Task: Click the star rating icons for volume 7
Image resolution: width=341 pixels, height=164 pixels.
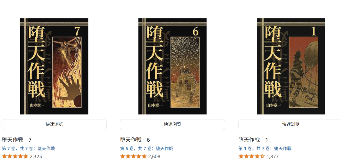Action: [15, 156]
